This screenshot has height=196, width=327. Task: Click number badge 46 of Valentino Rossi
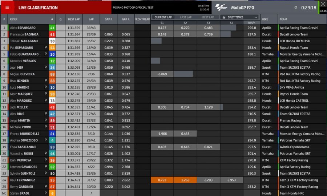coord(52,154)
